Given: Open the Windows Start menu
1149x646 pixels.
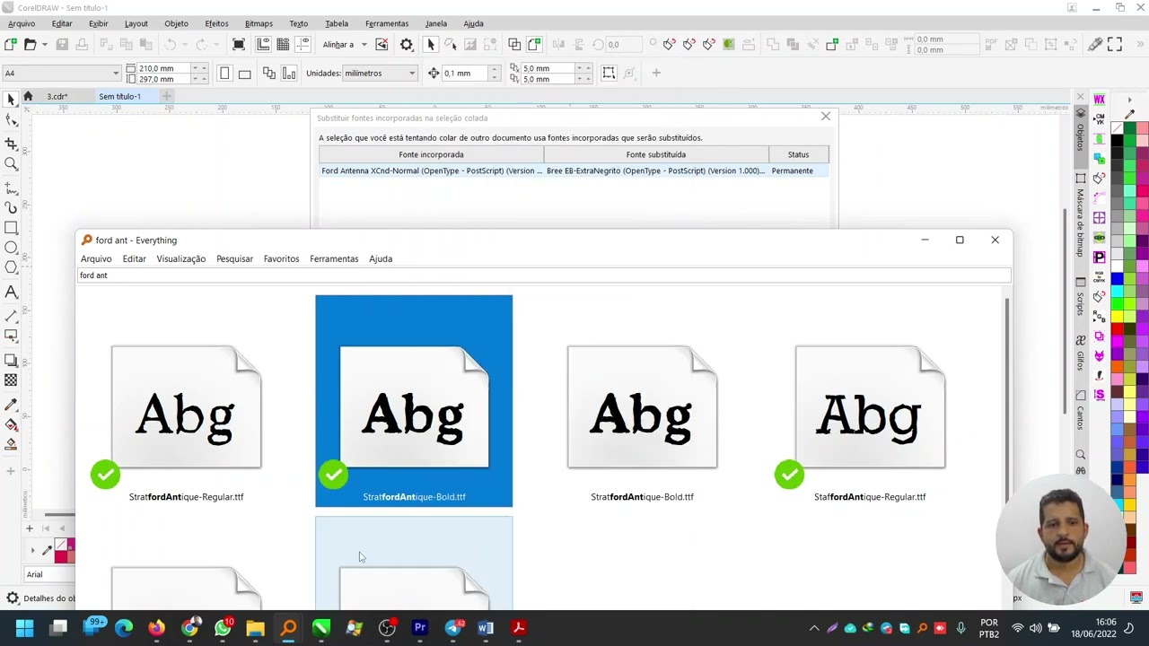Looking at the screenshot, I should point(24,628).
